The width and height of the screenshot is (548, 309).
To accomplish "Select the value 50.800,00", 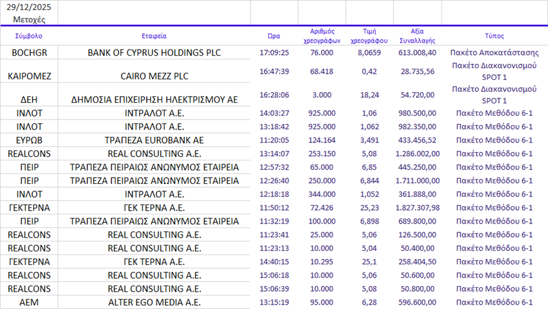I will 417,289.
